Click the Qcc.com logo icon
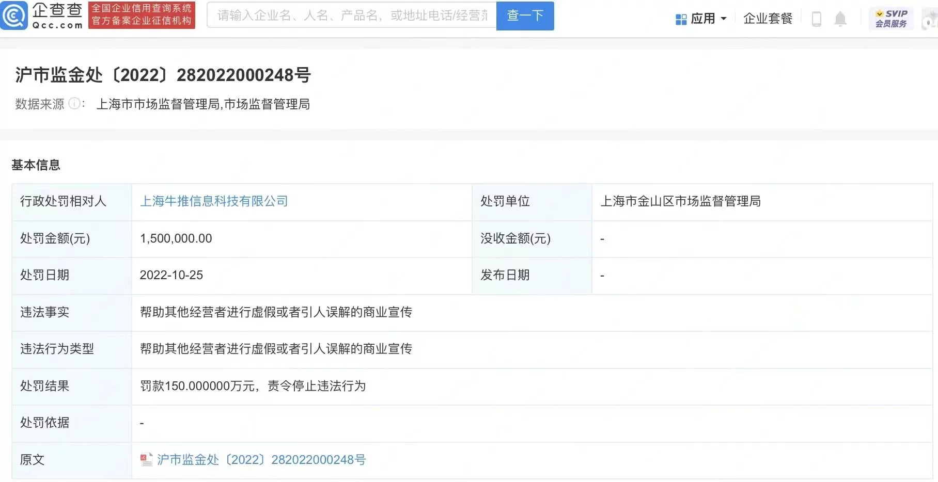Image resolution: width=938 pixels, height=482 pixels. point(14,15)
